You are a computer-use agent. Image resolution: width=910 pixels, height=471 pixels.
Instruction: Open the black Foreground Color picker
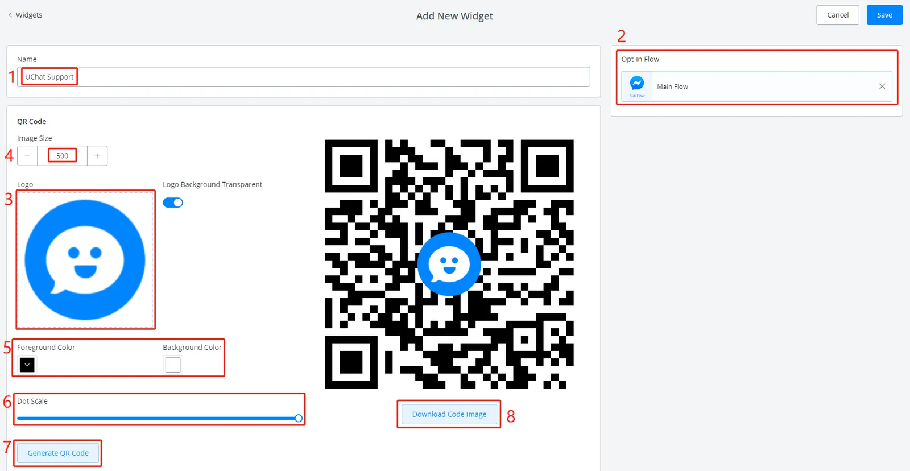pyautogui.click(x=27, y=365)
